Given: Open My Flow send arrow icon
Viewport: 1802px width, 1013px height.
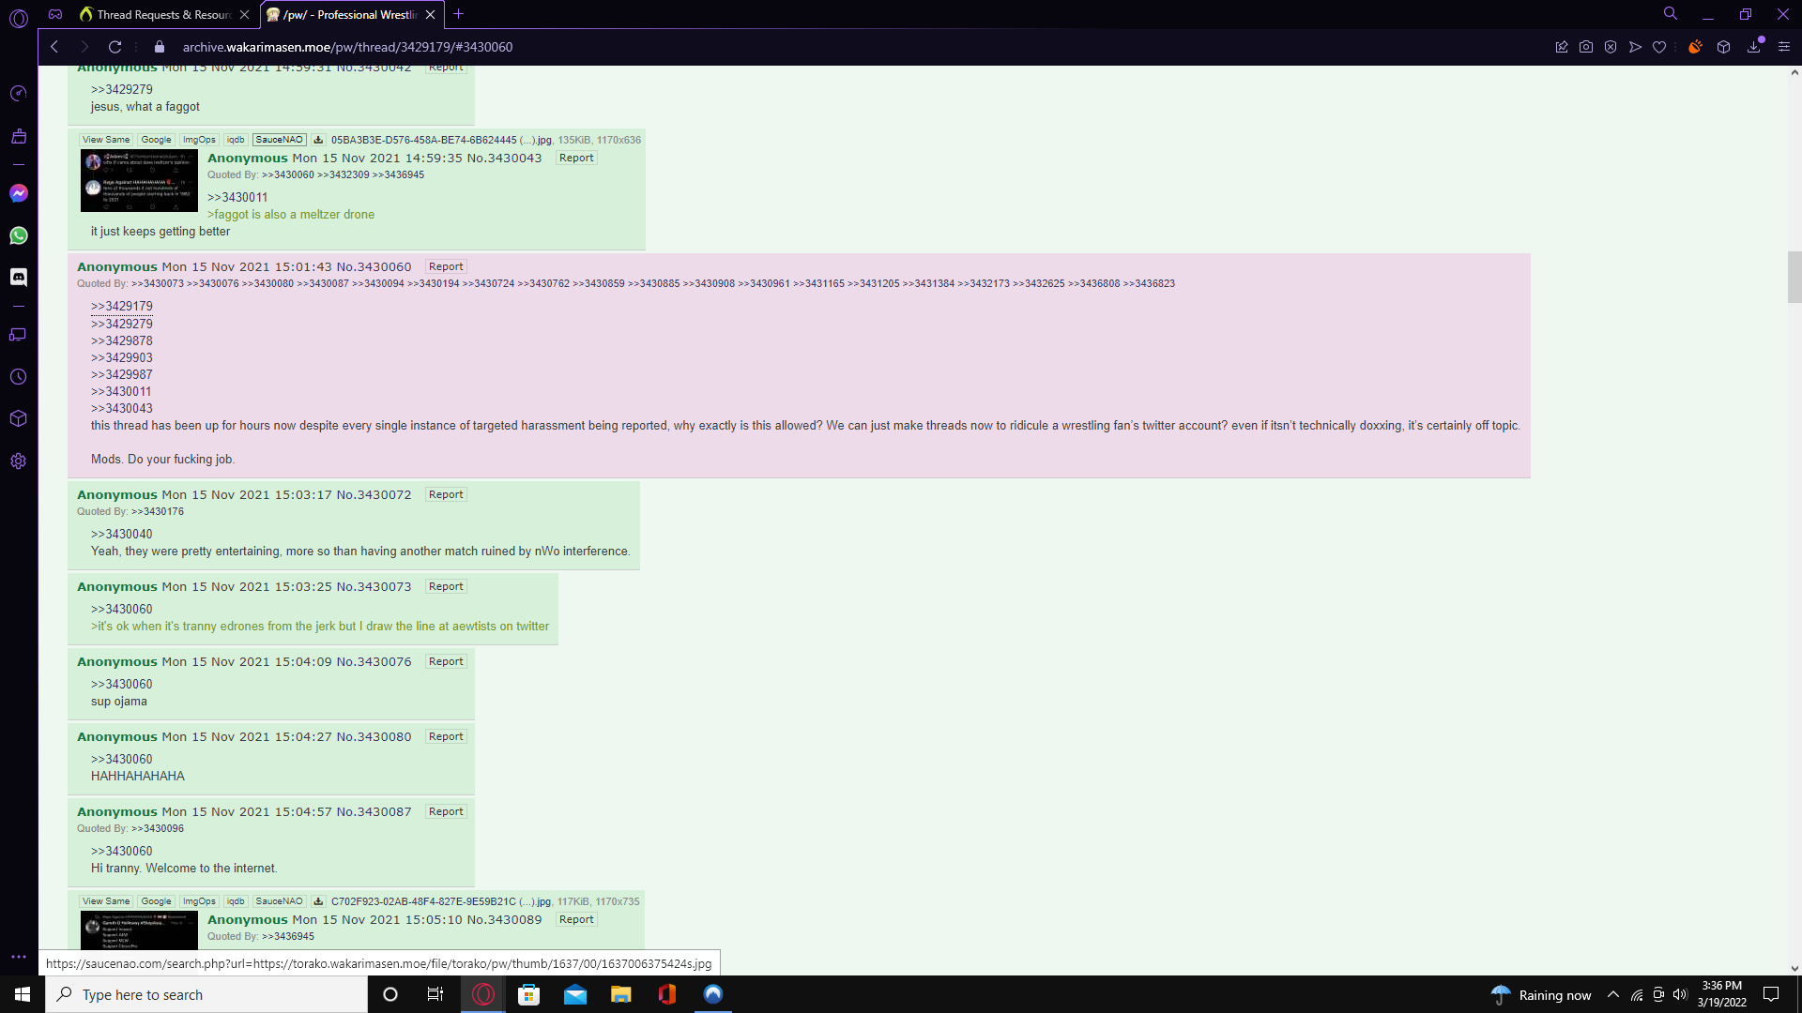Looking at the screenshot, I should [x=1635, y=47].
